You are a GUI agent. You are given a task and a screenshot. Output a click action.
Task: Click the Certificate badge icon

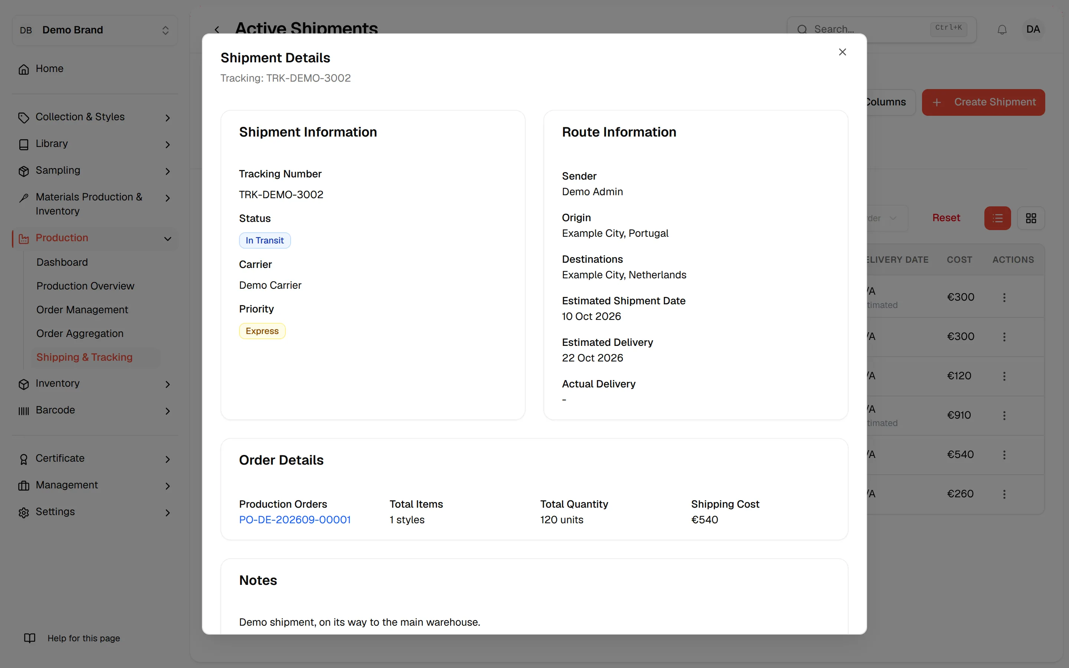click(x=24, y=459)
